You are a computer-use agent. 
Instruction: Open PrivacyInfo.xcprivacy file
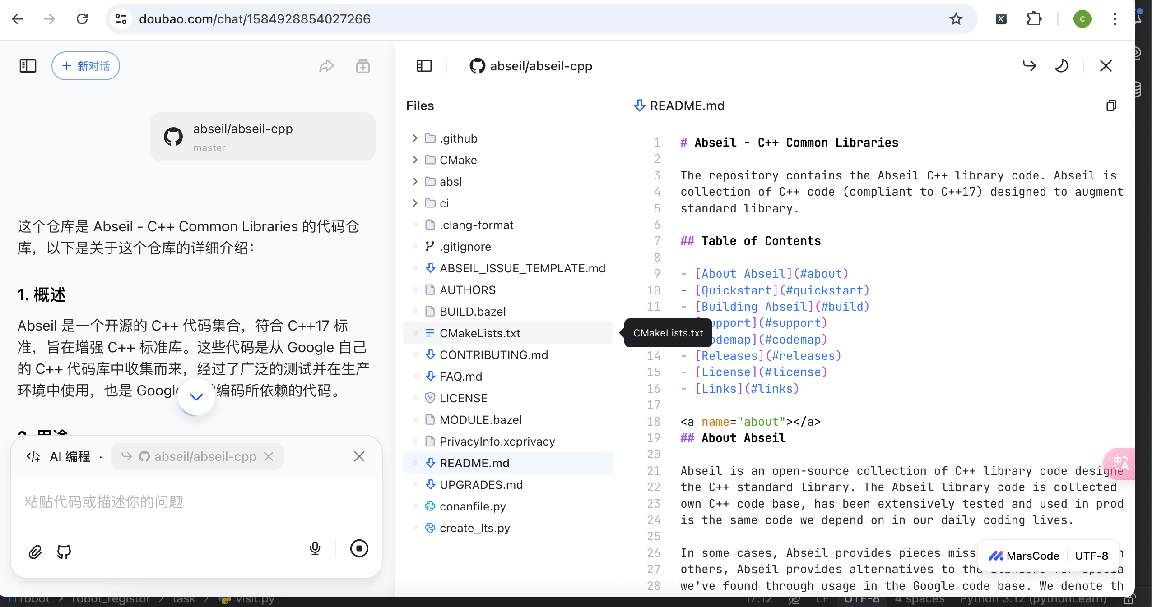click(508, 441)
